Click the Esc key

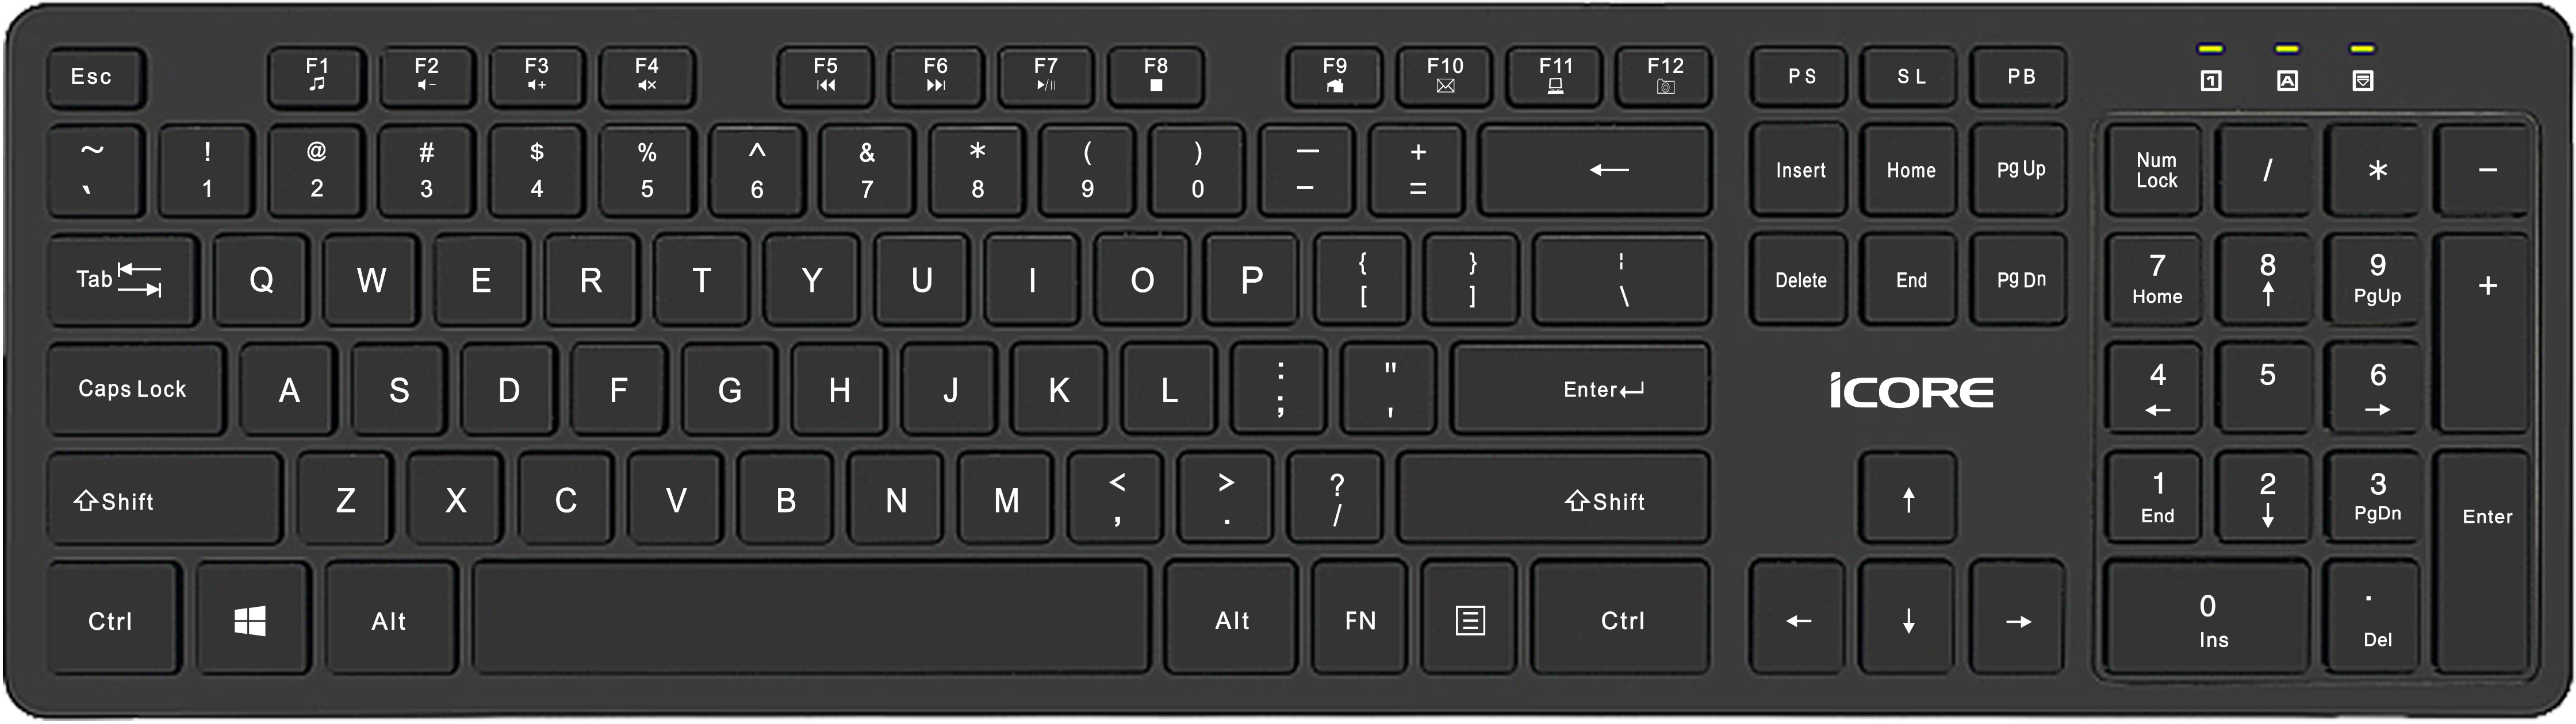[96, 77]
